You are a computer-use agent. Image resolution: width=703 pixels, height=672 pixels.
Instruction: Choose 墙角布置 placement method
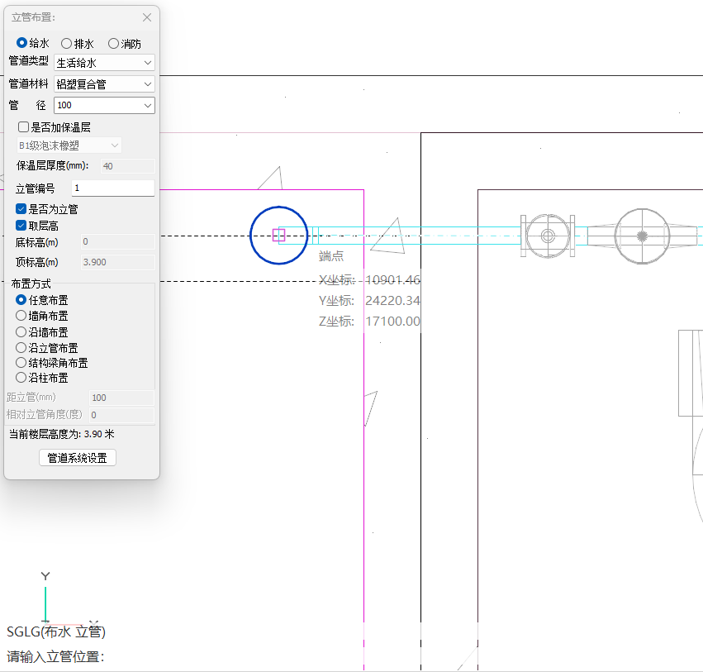point(22,316)
